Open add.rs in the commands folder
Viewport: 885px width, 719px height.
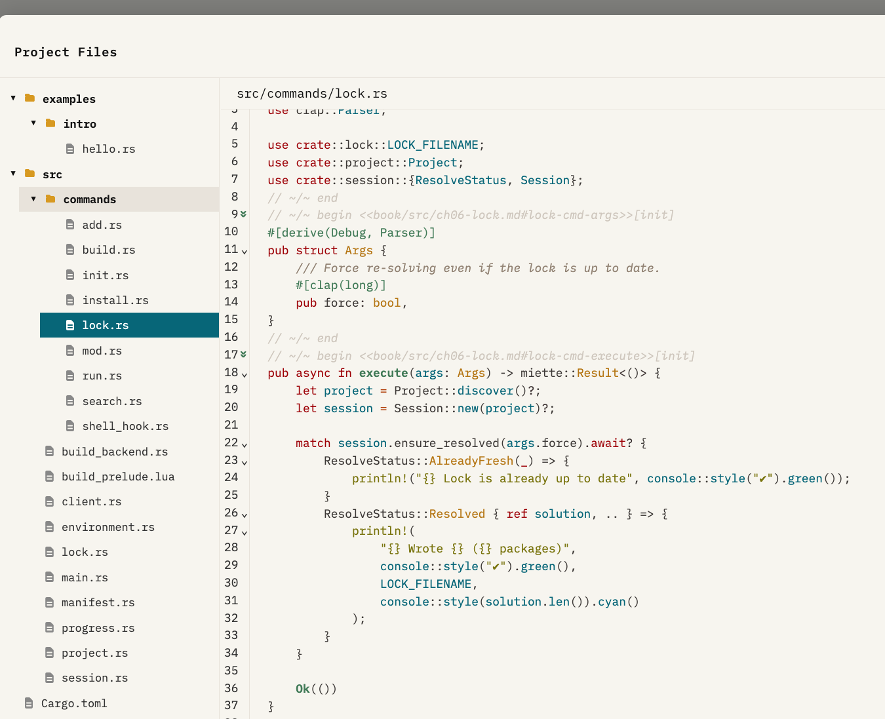point(102,225)
